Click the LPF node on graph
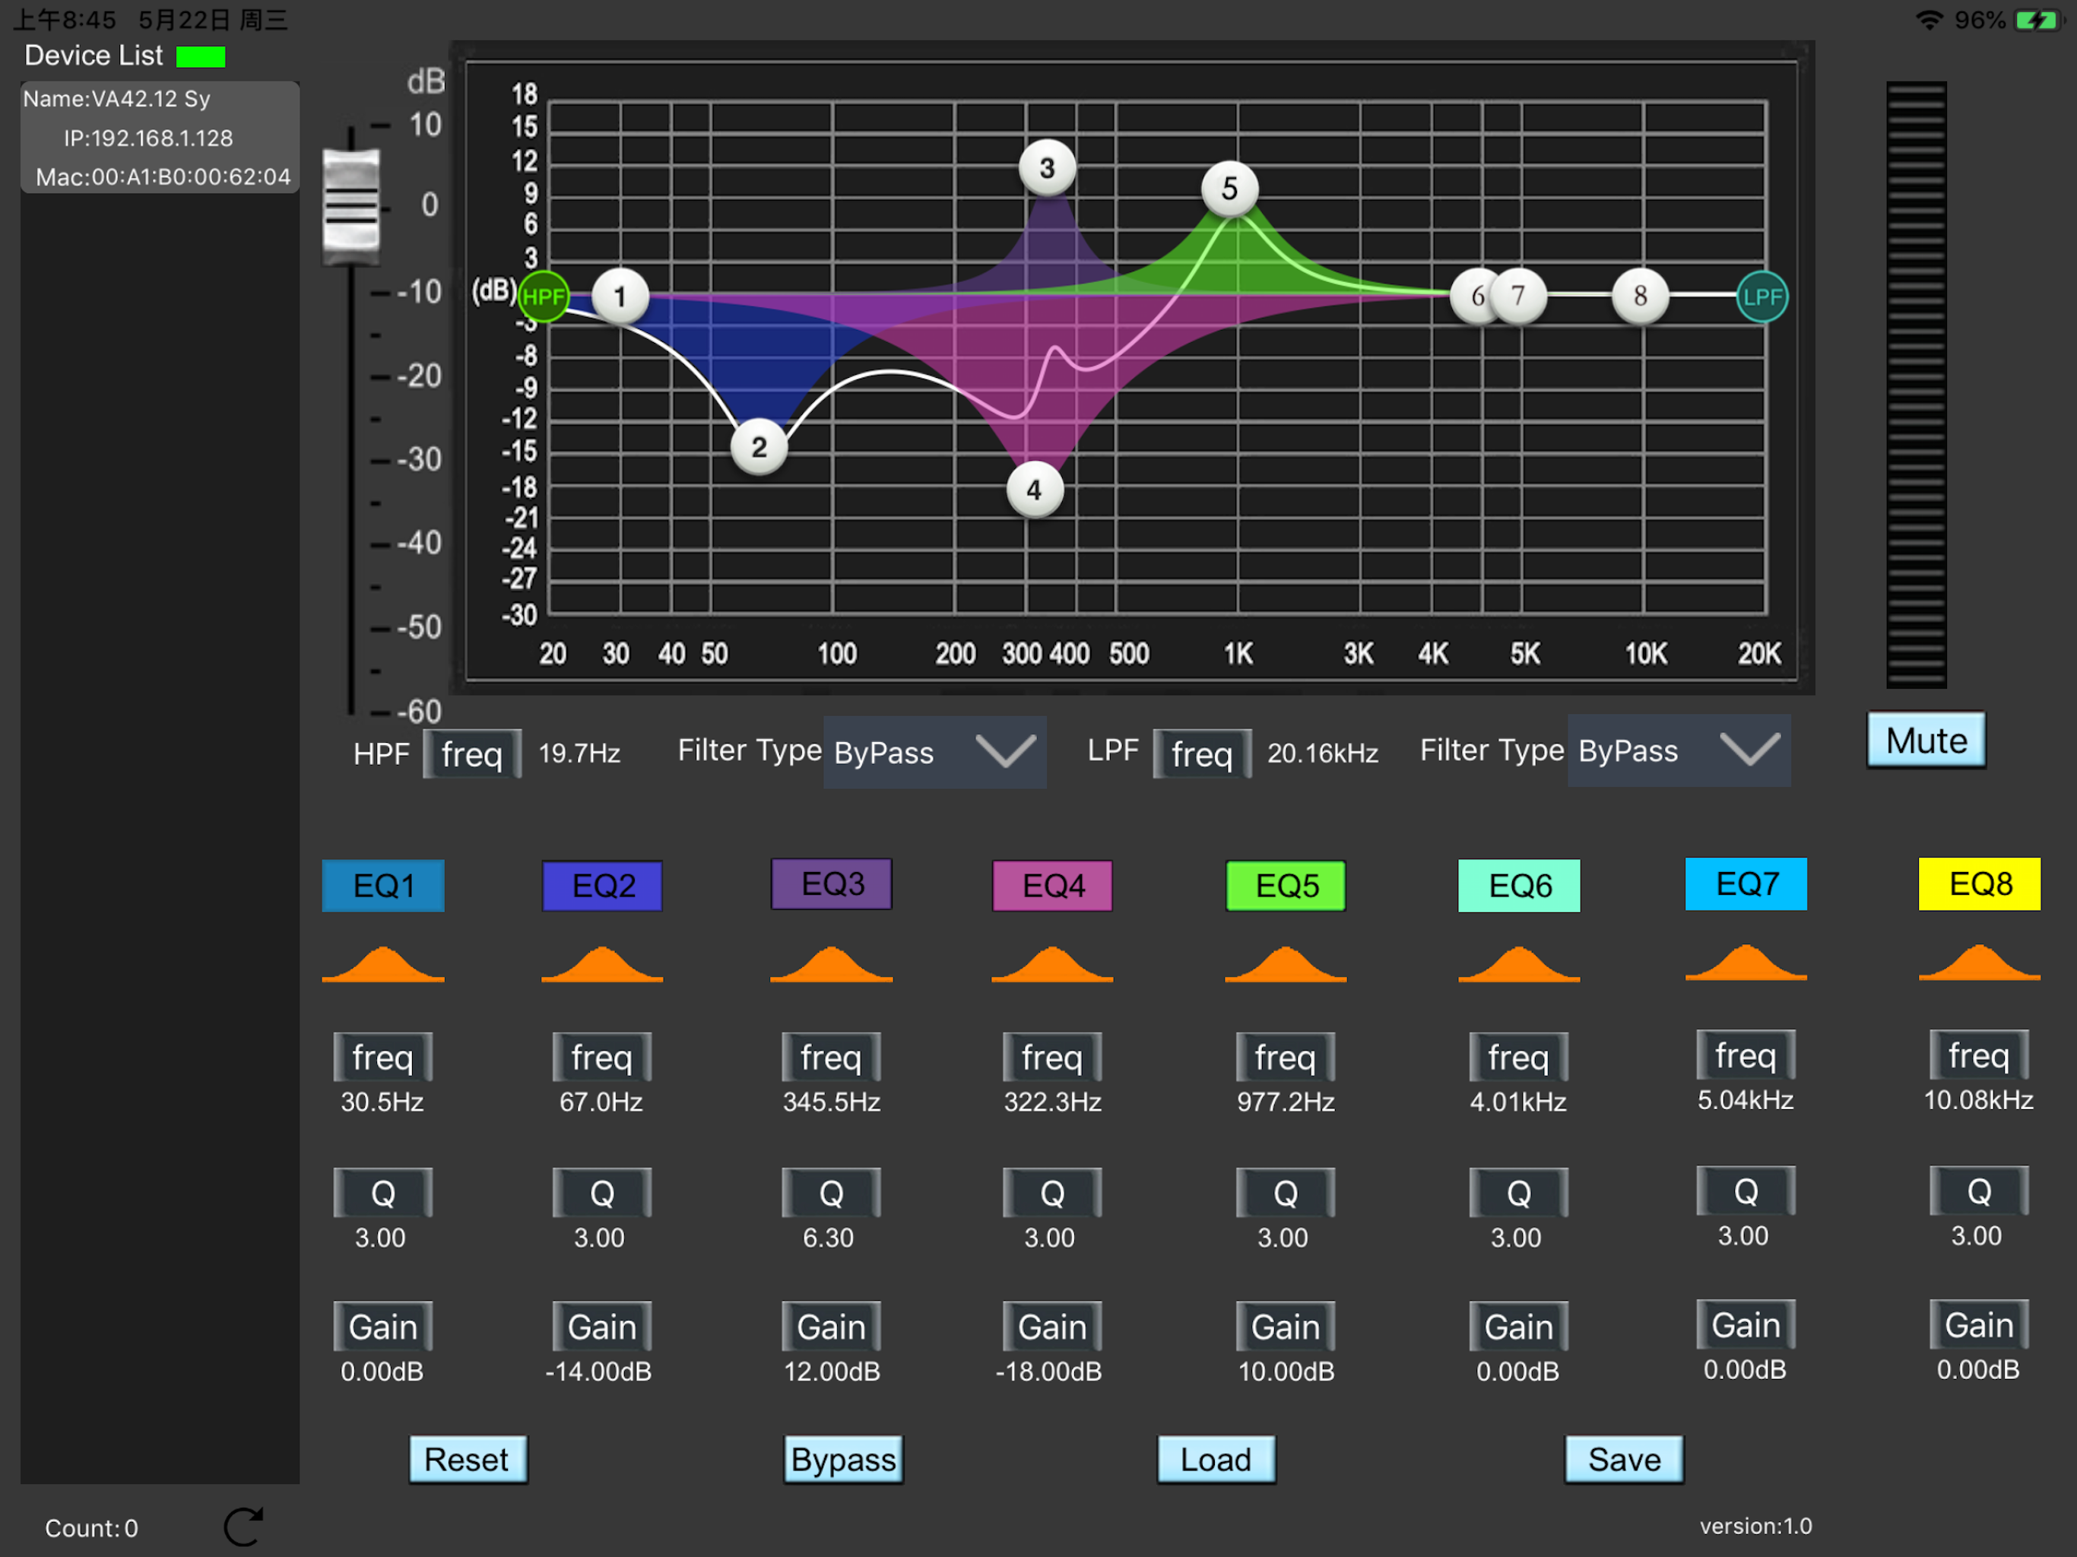This screenshot has width=2077, height=1557. point(1761,296)
